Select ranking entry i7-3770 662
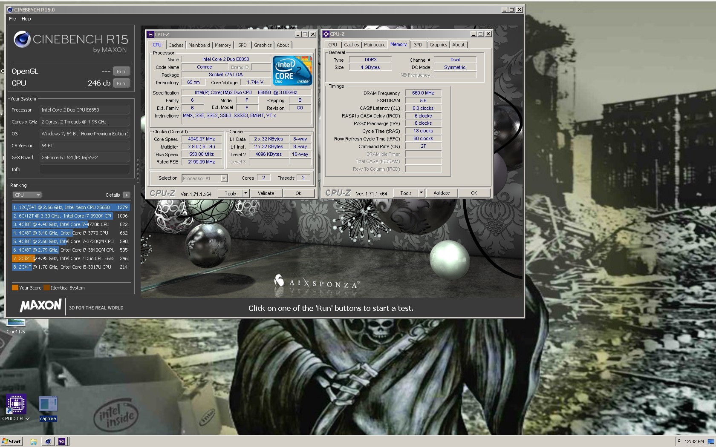 [x=71, y=233]
